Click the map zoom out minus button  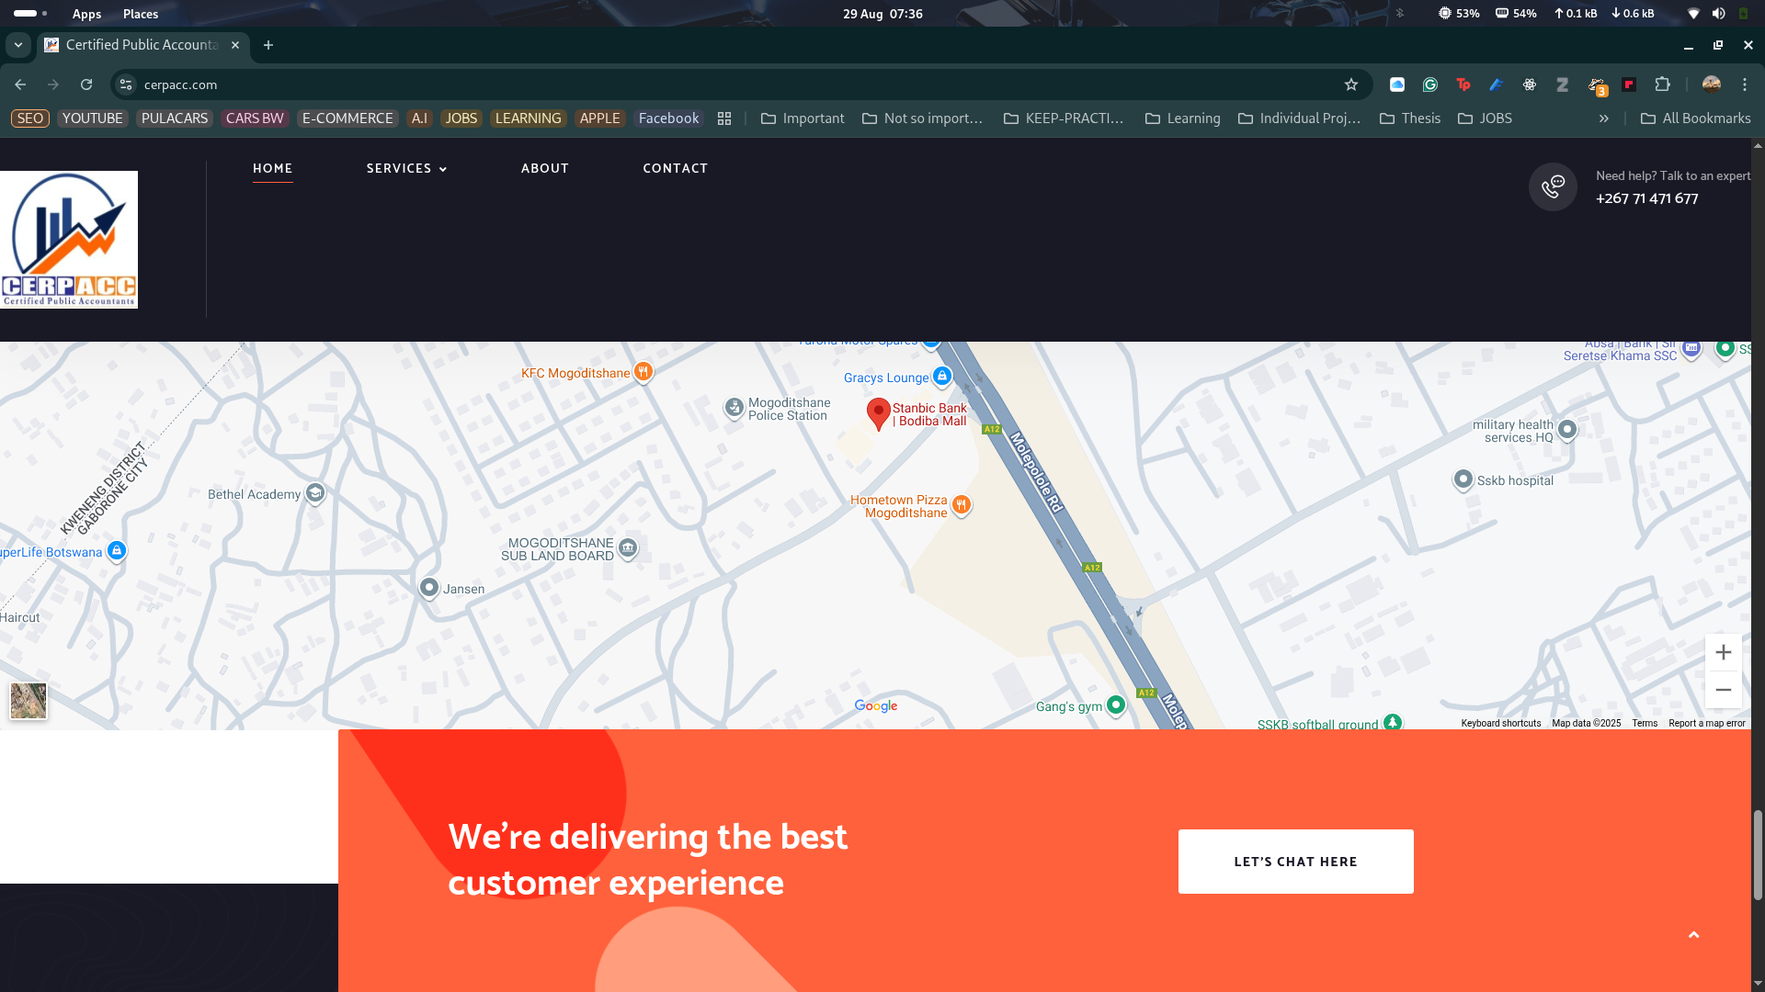1724,690
